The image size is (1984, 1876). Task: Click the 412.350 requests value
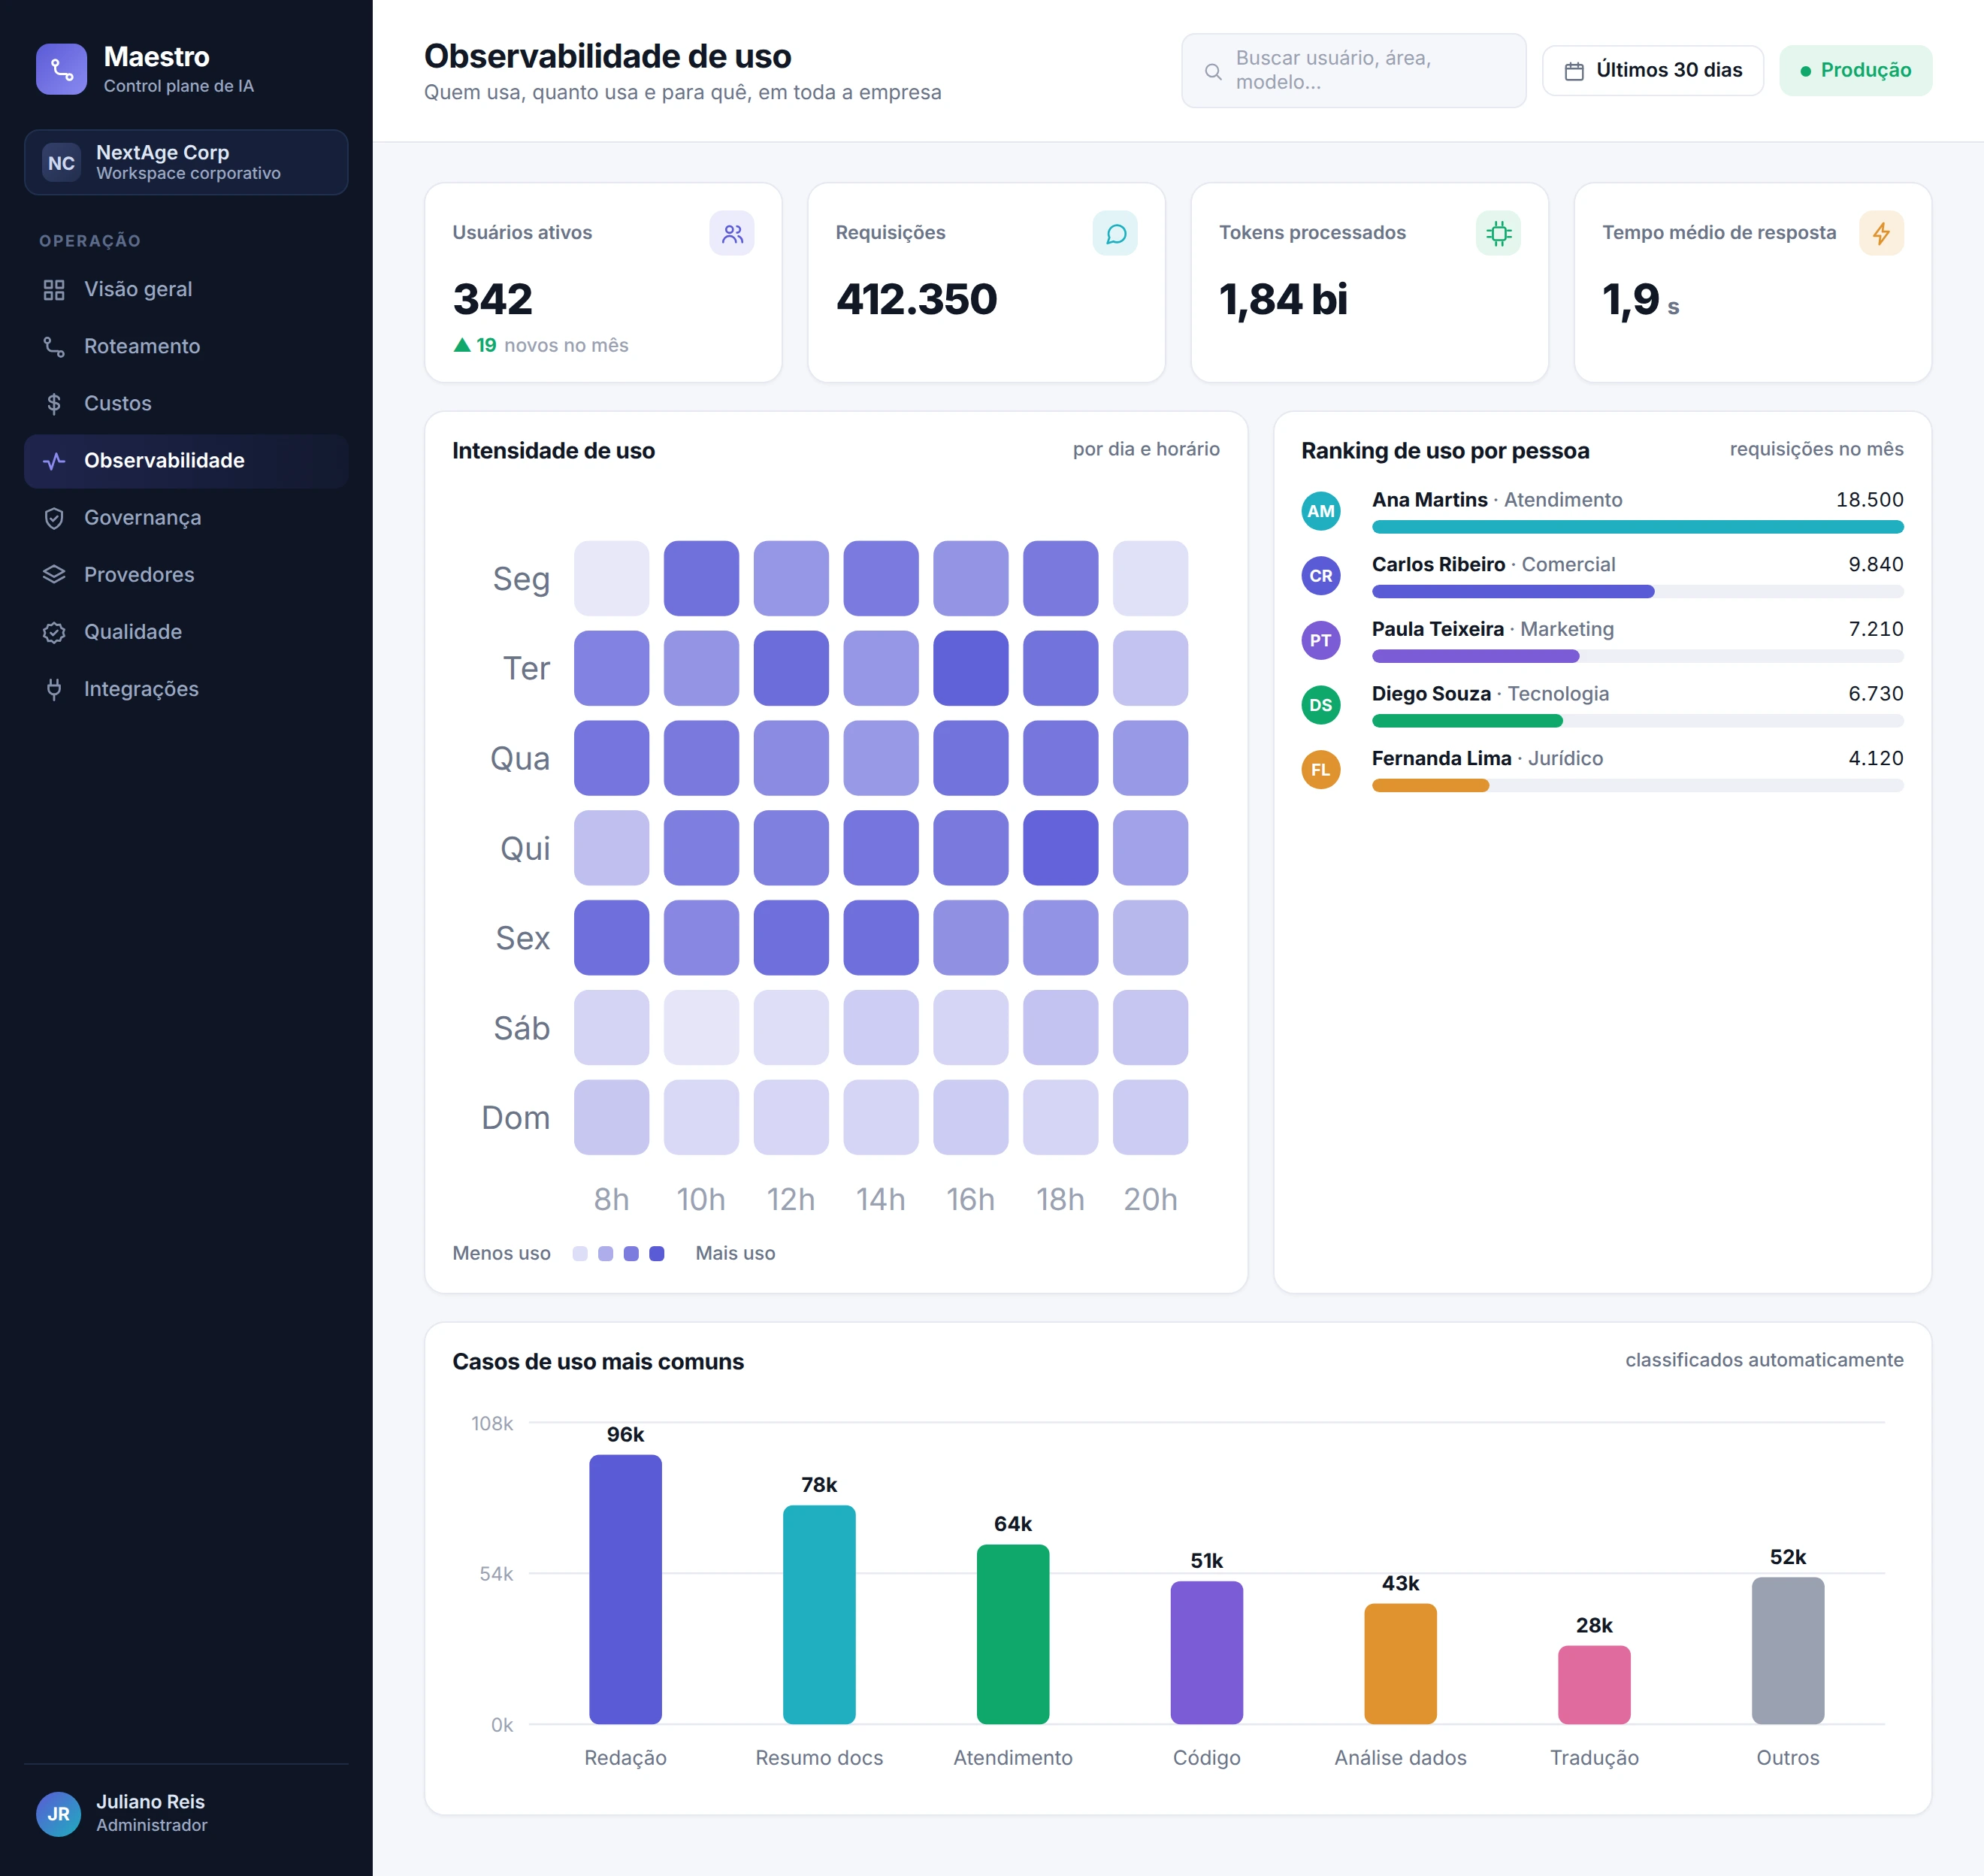click(916, 299)
